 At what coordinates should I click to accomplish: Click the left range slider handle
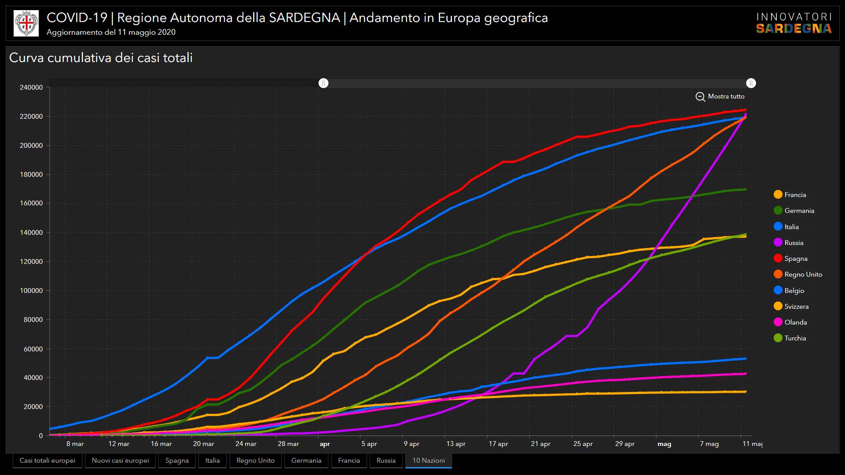tap(323, 83)
